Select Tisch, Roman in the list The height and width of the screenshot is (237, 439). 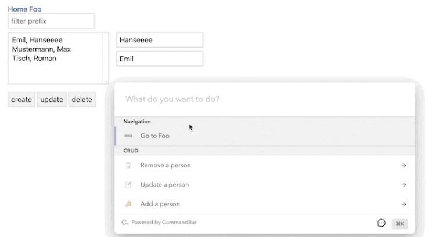pyautogui.click(x=34, y=58)
